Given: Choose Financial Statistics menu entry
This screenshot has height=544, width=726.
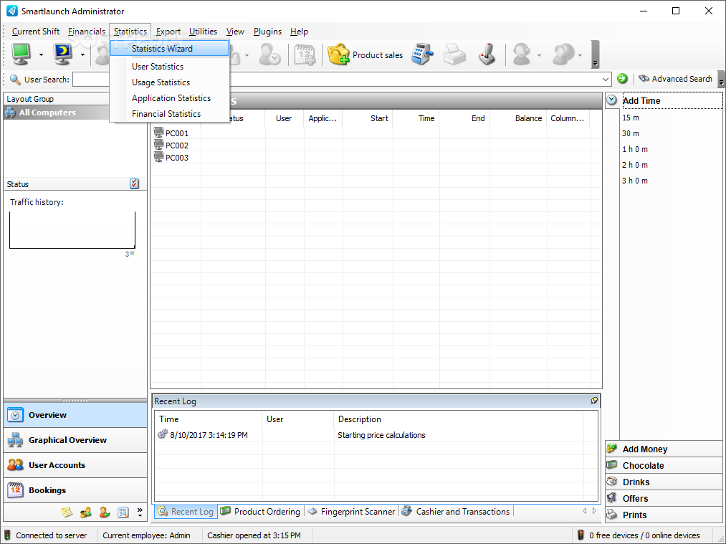Looking at the screenshot, I should coord(169,114).
